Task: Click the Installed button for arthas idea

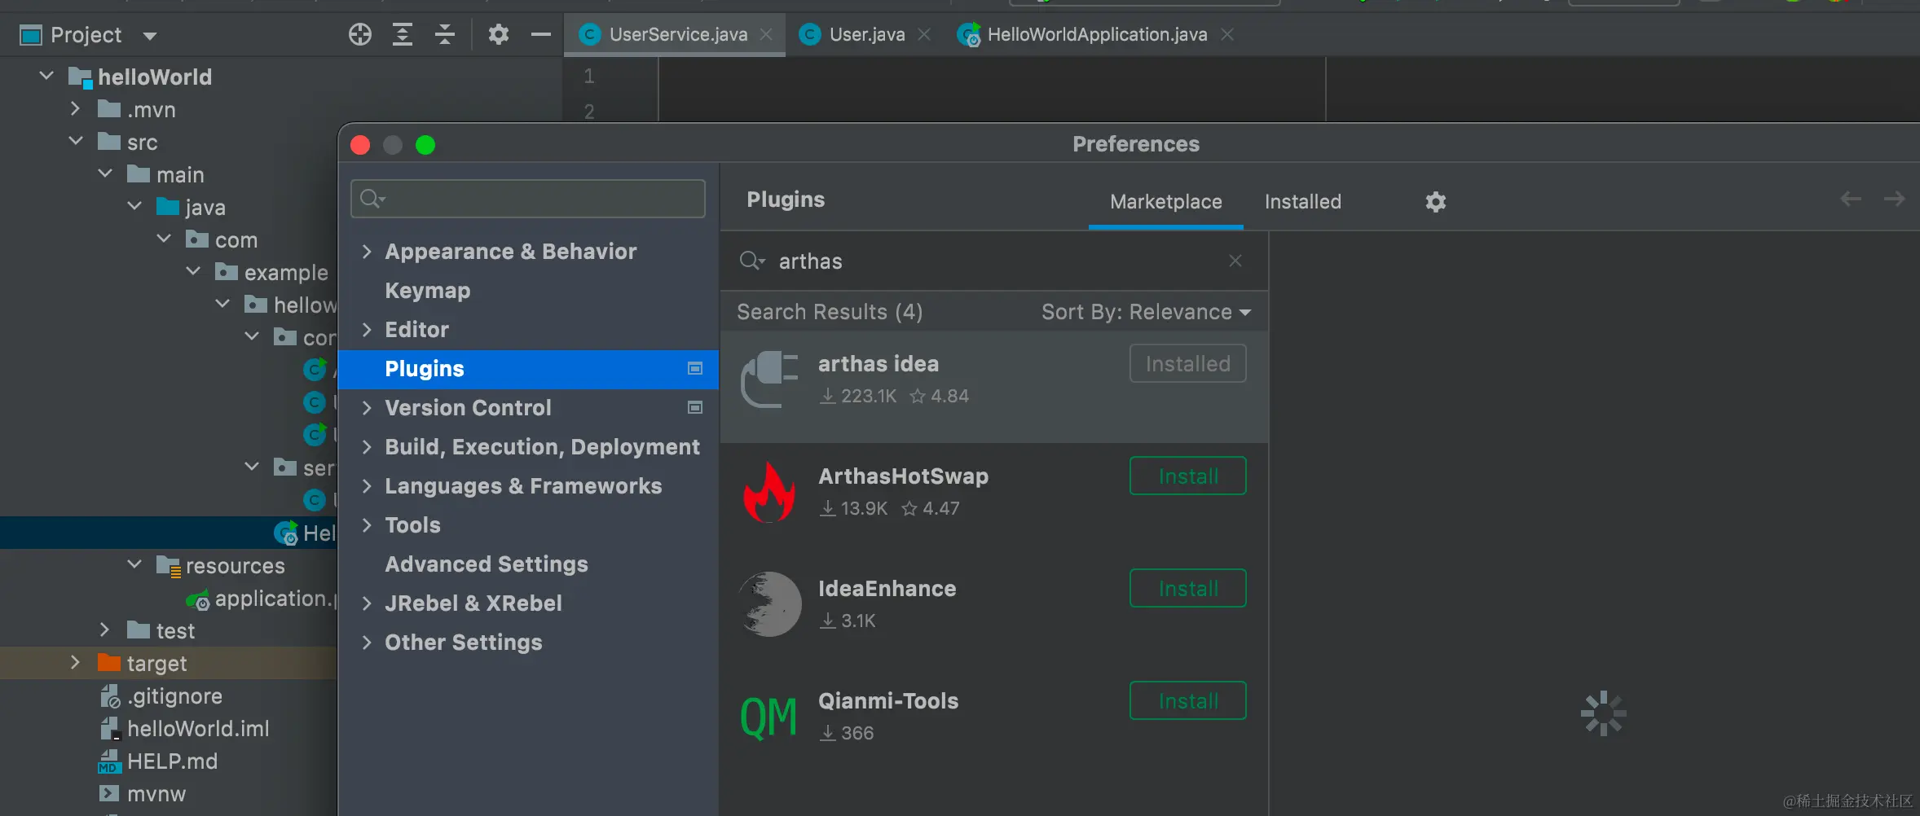Action: pos(1187,363)
